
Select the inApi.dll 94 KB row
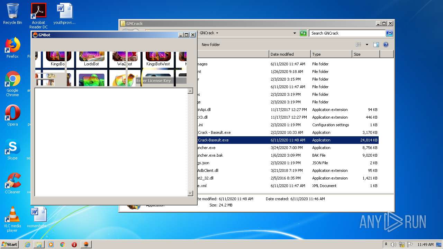click(288, 110)
